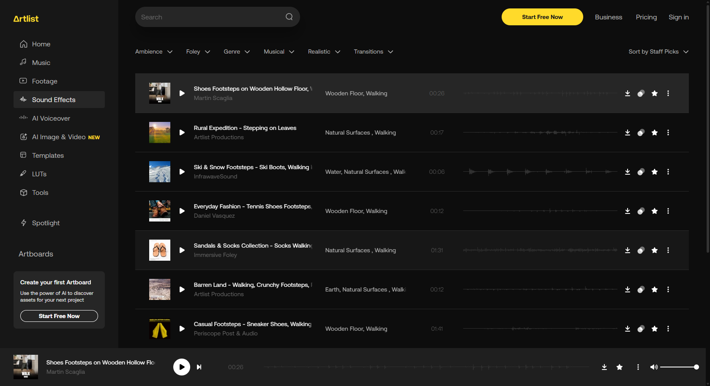
Task: Save Ski & Snow Footsteps to favorites
Action: tap(654, 172)
